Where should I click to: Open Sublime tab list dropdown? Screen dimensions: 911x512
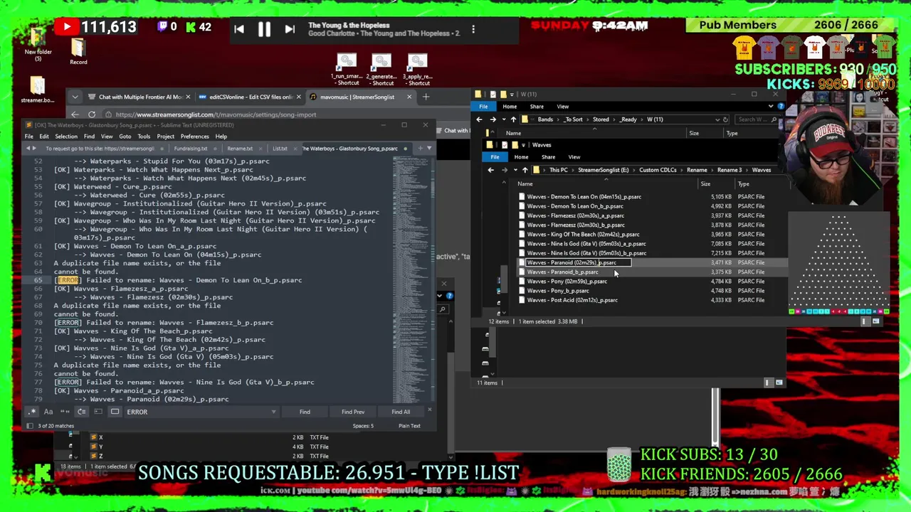click(429, 148)
